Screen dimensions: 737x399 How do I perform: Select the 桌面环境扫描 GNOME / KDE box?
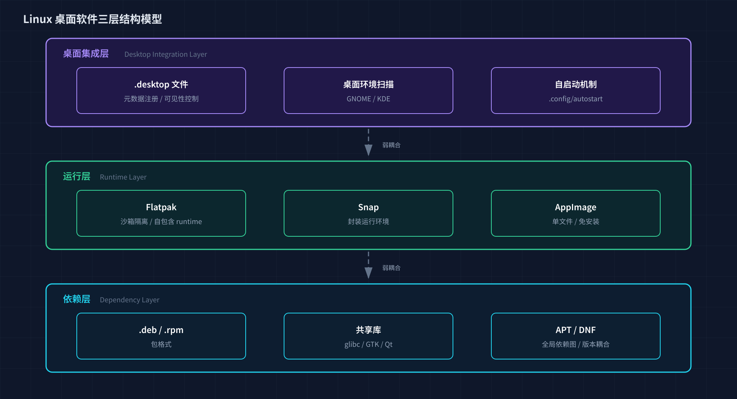(x=368, y=91)
